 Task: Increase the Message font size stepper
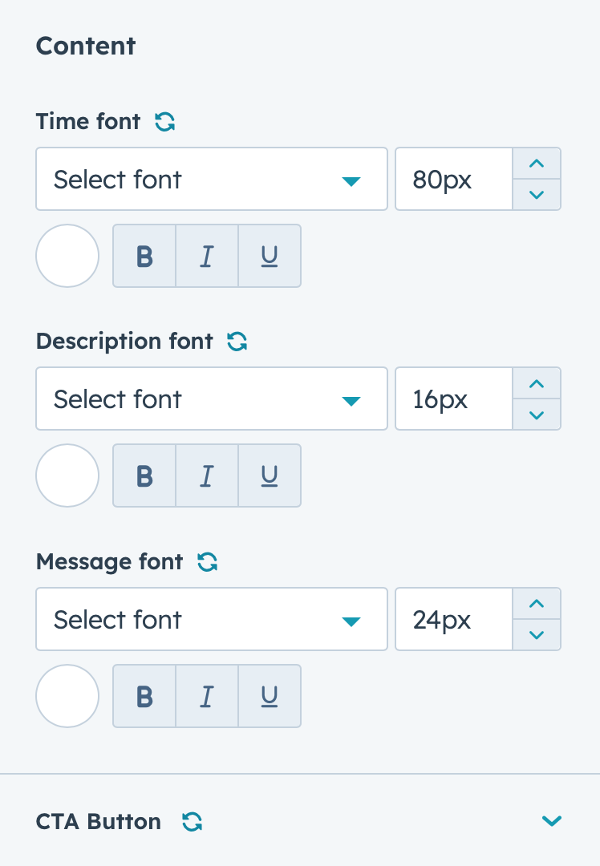coord(537,604)
